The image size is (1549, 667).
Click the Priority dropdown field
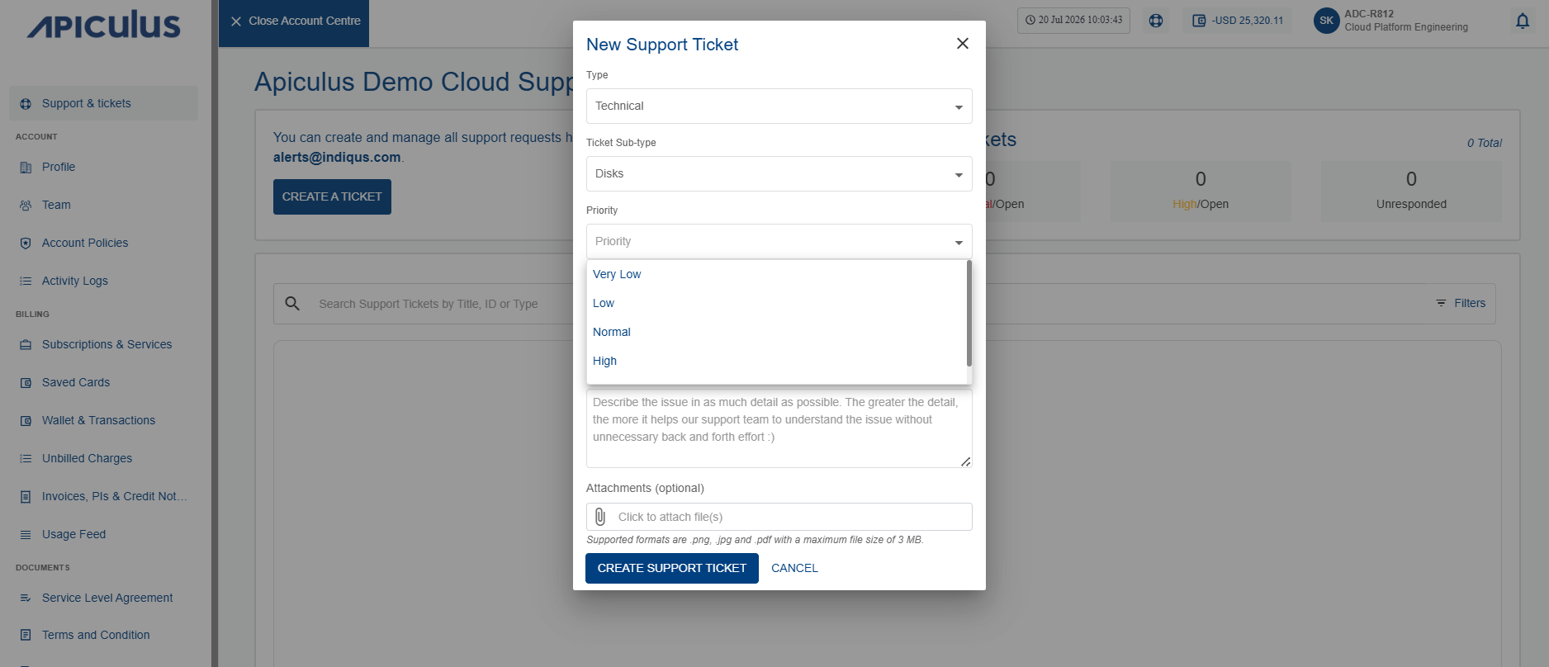pos(779,242)
